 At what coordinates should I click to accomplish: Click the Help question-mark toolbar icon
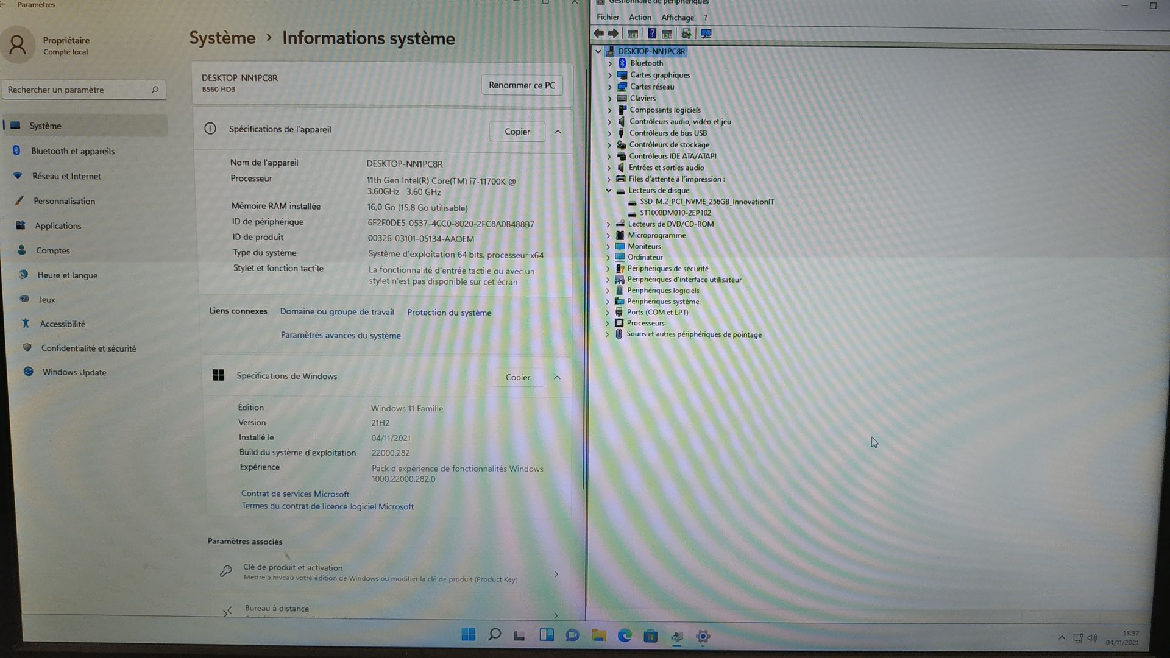(651, 34)
